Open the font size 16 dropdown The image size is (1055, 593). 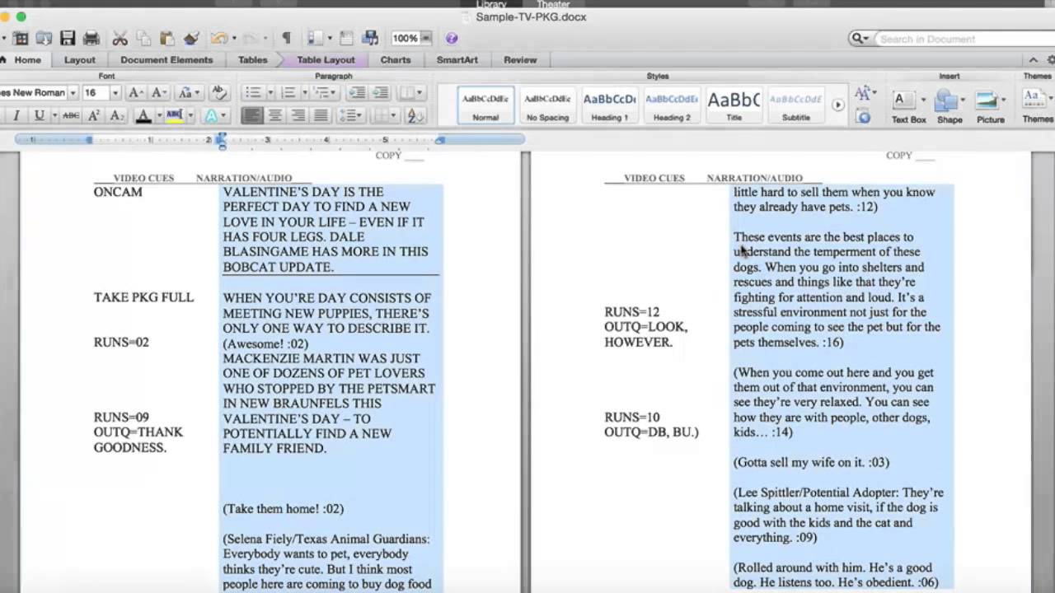click(115, 93)
